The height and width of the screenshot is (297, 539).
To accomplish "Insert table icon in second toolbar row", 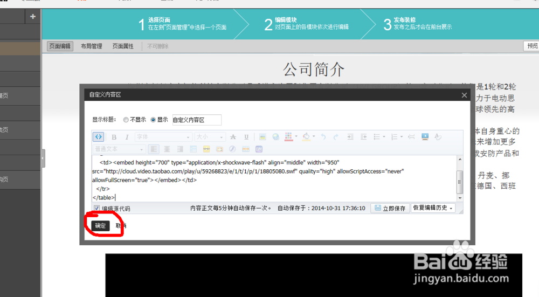I will 194,149.
